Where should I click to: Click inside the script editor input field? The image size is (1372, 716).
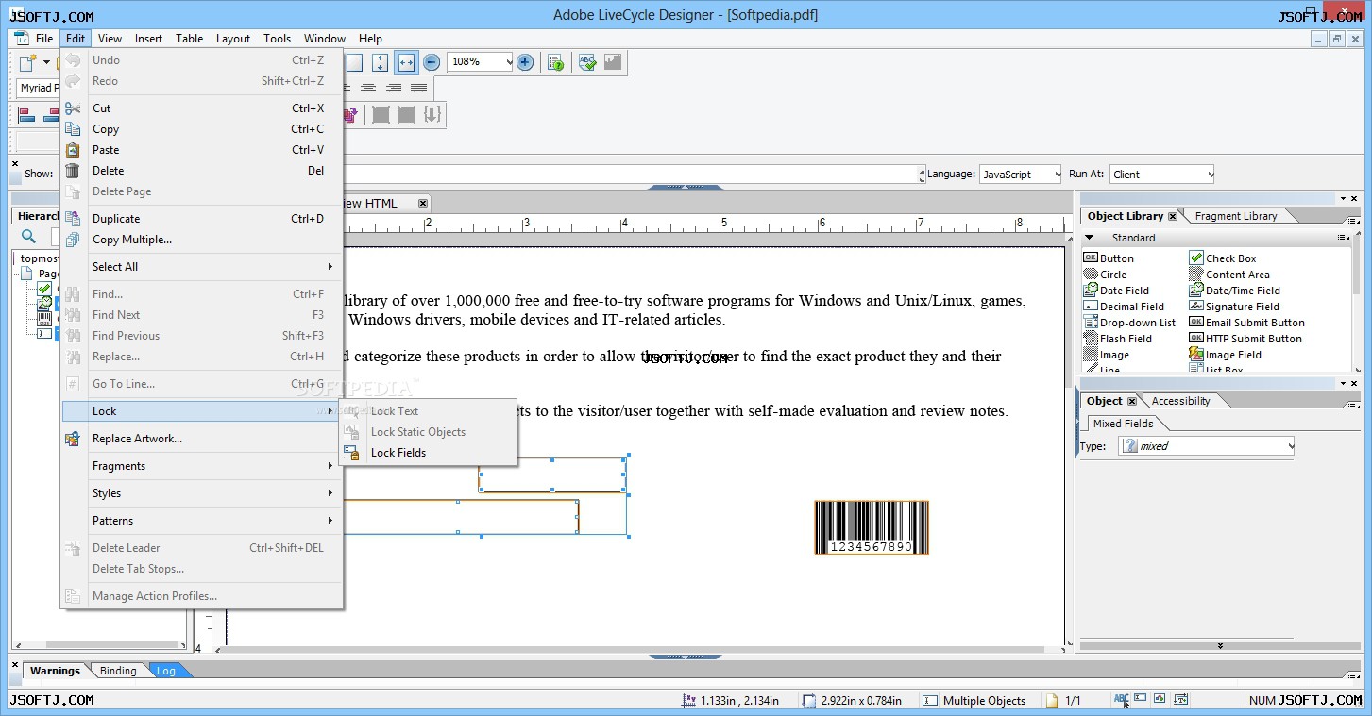pyautogui.click(x=633, y=175)
